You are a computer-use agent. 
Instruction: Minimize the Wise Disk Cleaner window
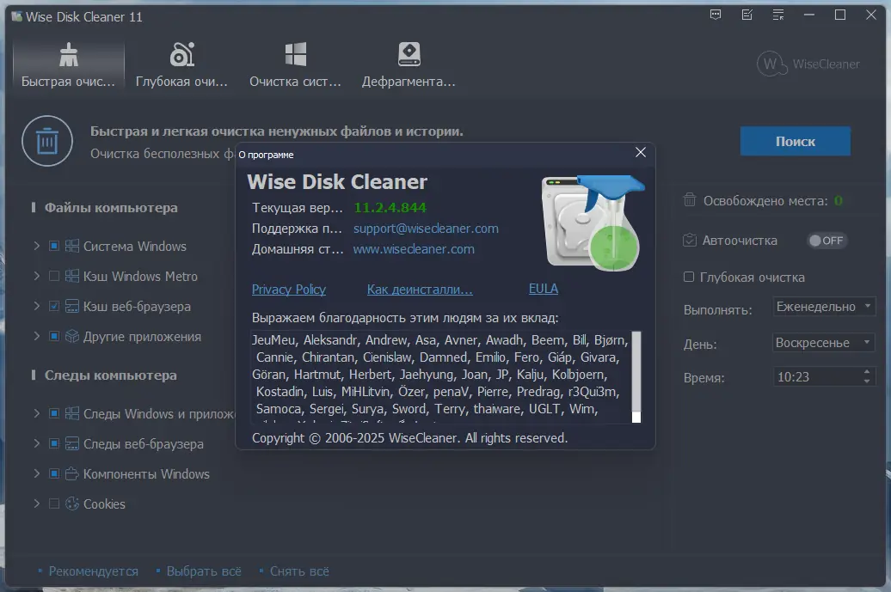[x=809, y=15]
